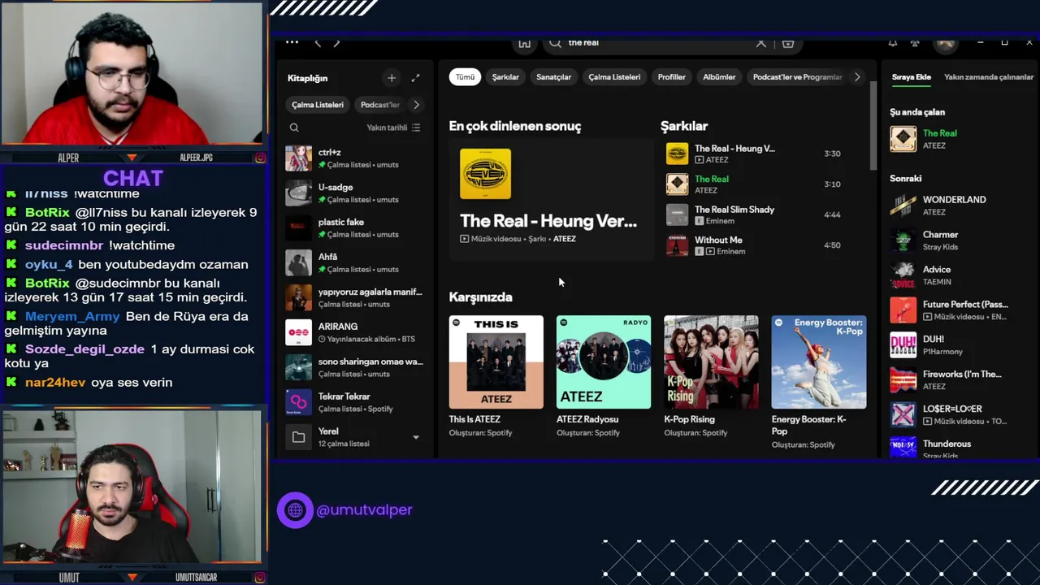Click the Karşınızda section heading
The image size is (1040, 585).
pos(480,297)
